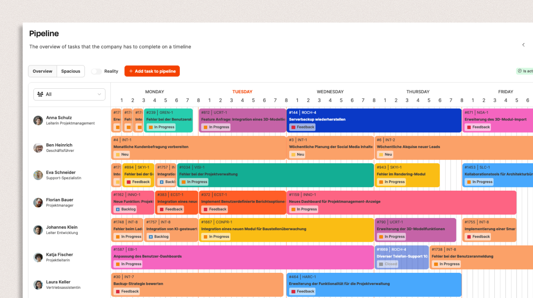Click Closed status on task #1669
Image resolution: width=533 pixels, height=298 pixels.
(x=388, y=264)
